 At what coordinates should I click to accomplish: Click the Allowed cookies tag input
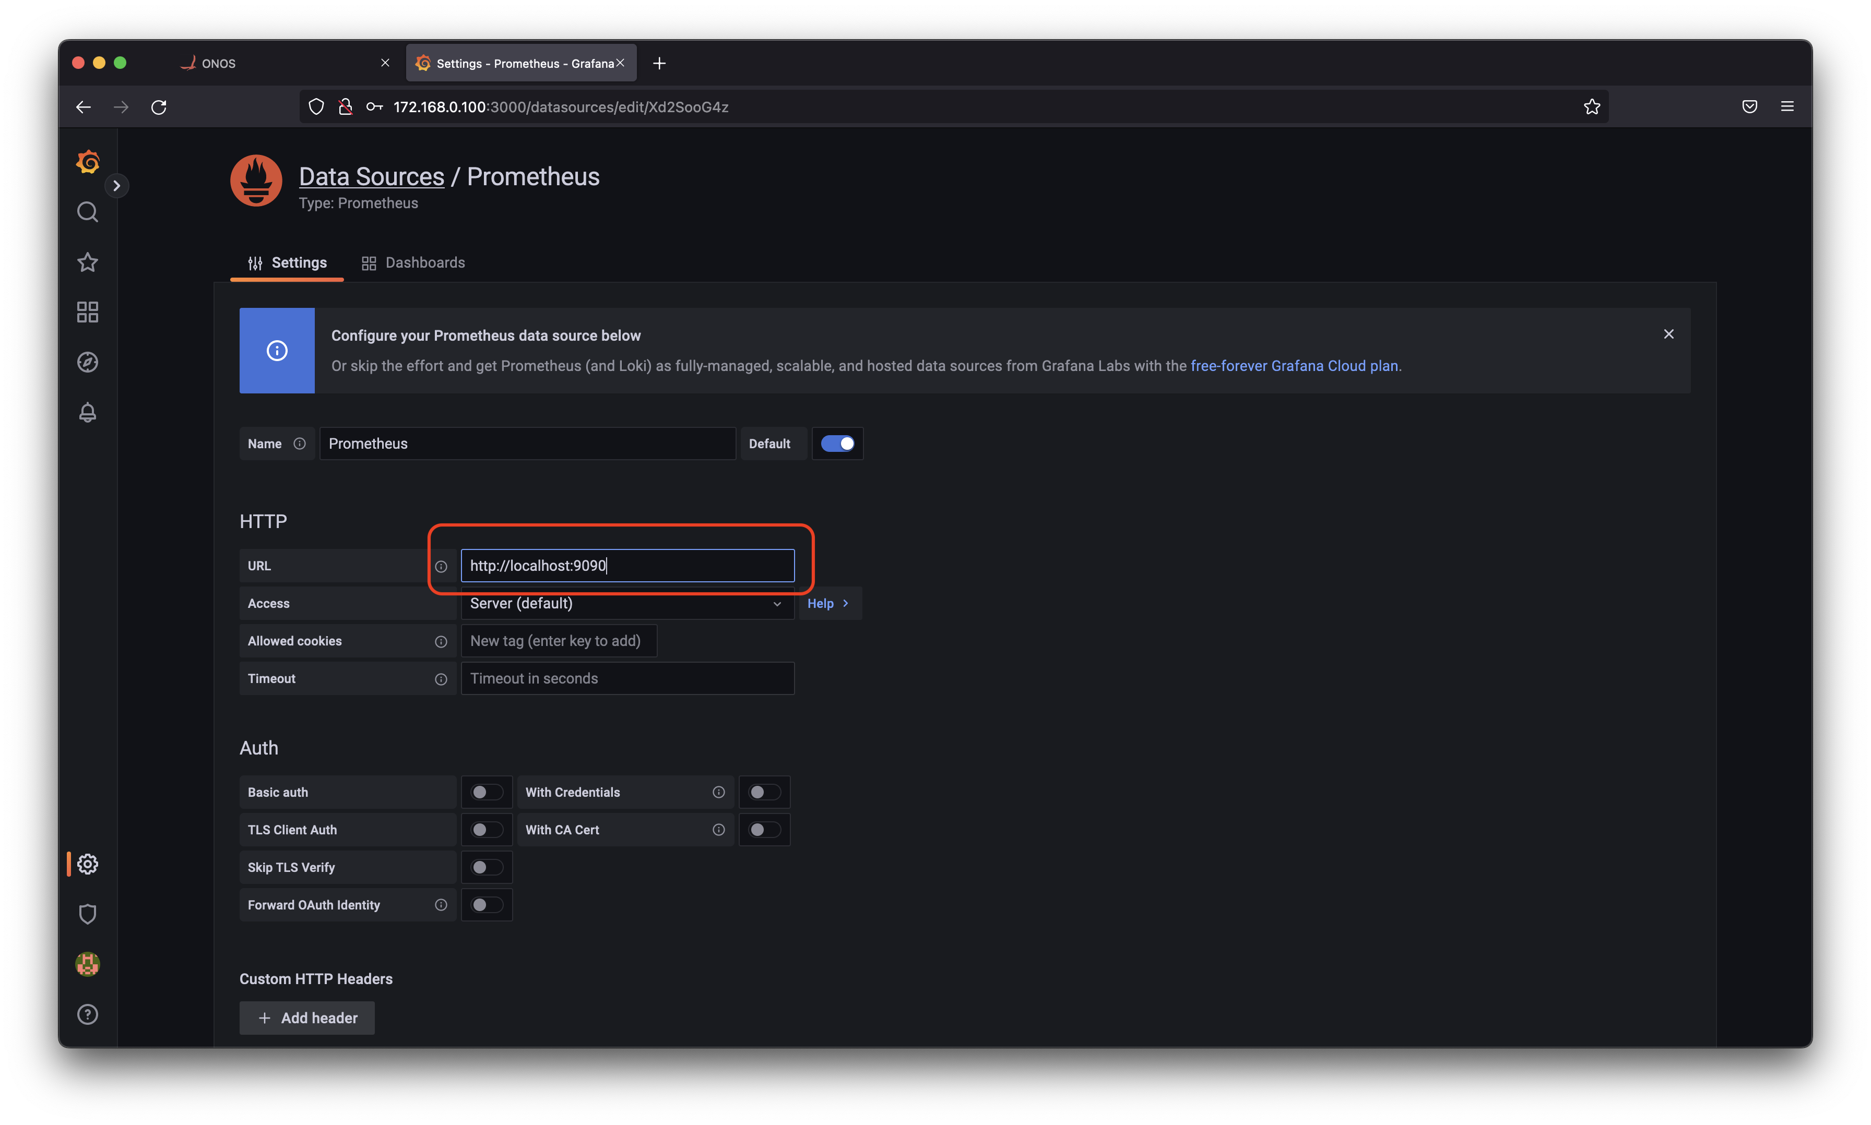click(x=558, y=641)
